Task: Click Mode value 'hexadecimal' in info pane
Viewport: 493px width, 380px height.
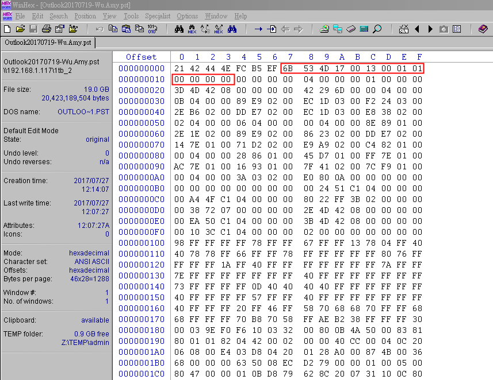Action: coord(89,253)
